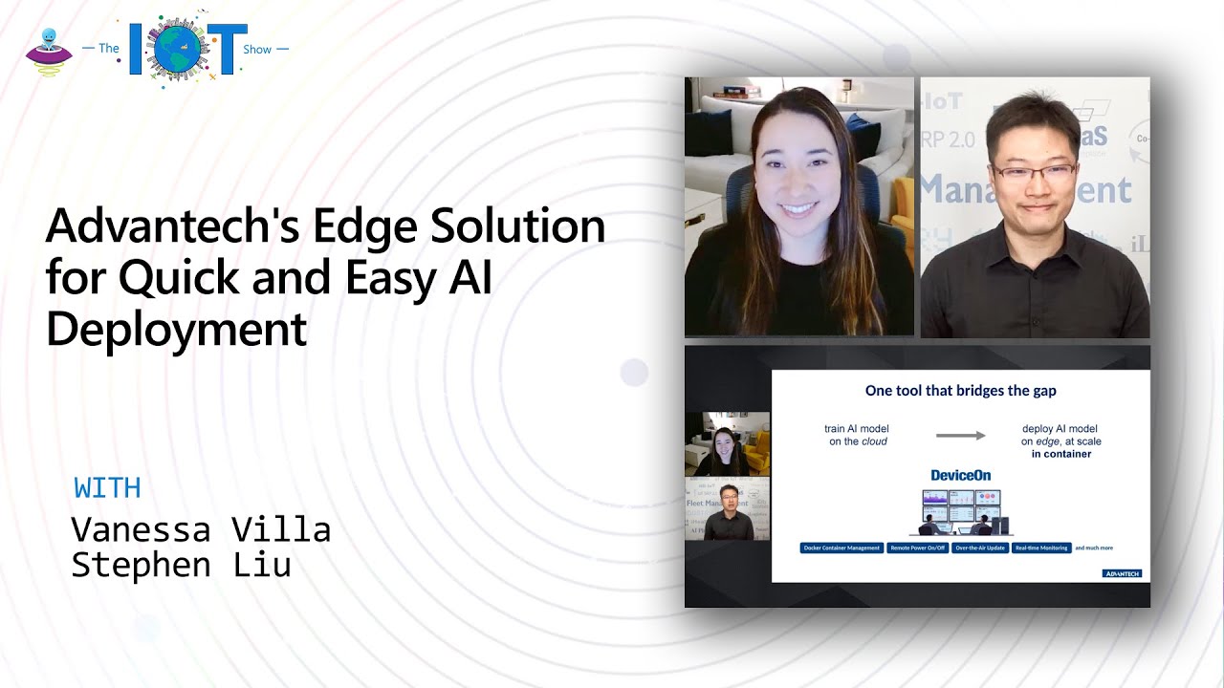This screenshot has width=1224, height=688.
Task: Click the "and much more" text
Action: [x=1094, y=548]
